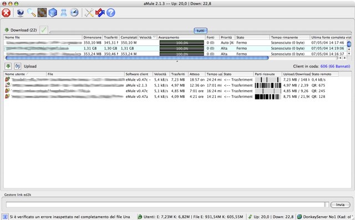The image size is (355, 220).
Task: Click the '606 (66 Bannati)' client queue link
Action: coord(335,66)
